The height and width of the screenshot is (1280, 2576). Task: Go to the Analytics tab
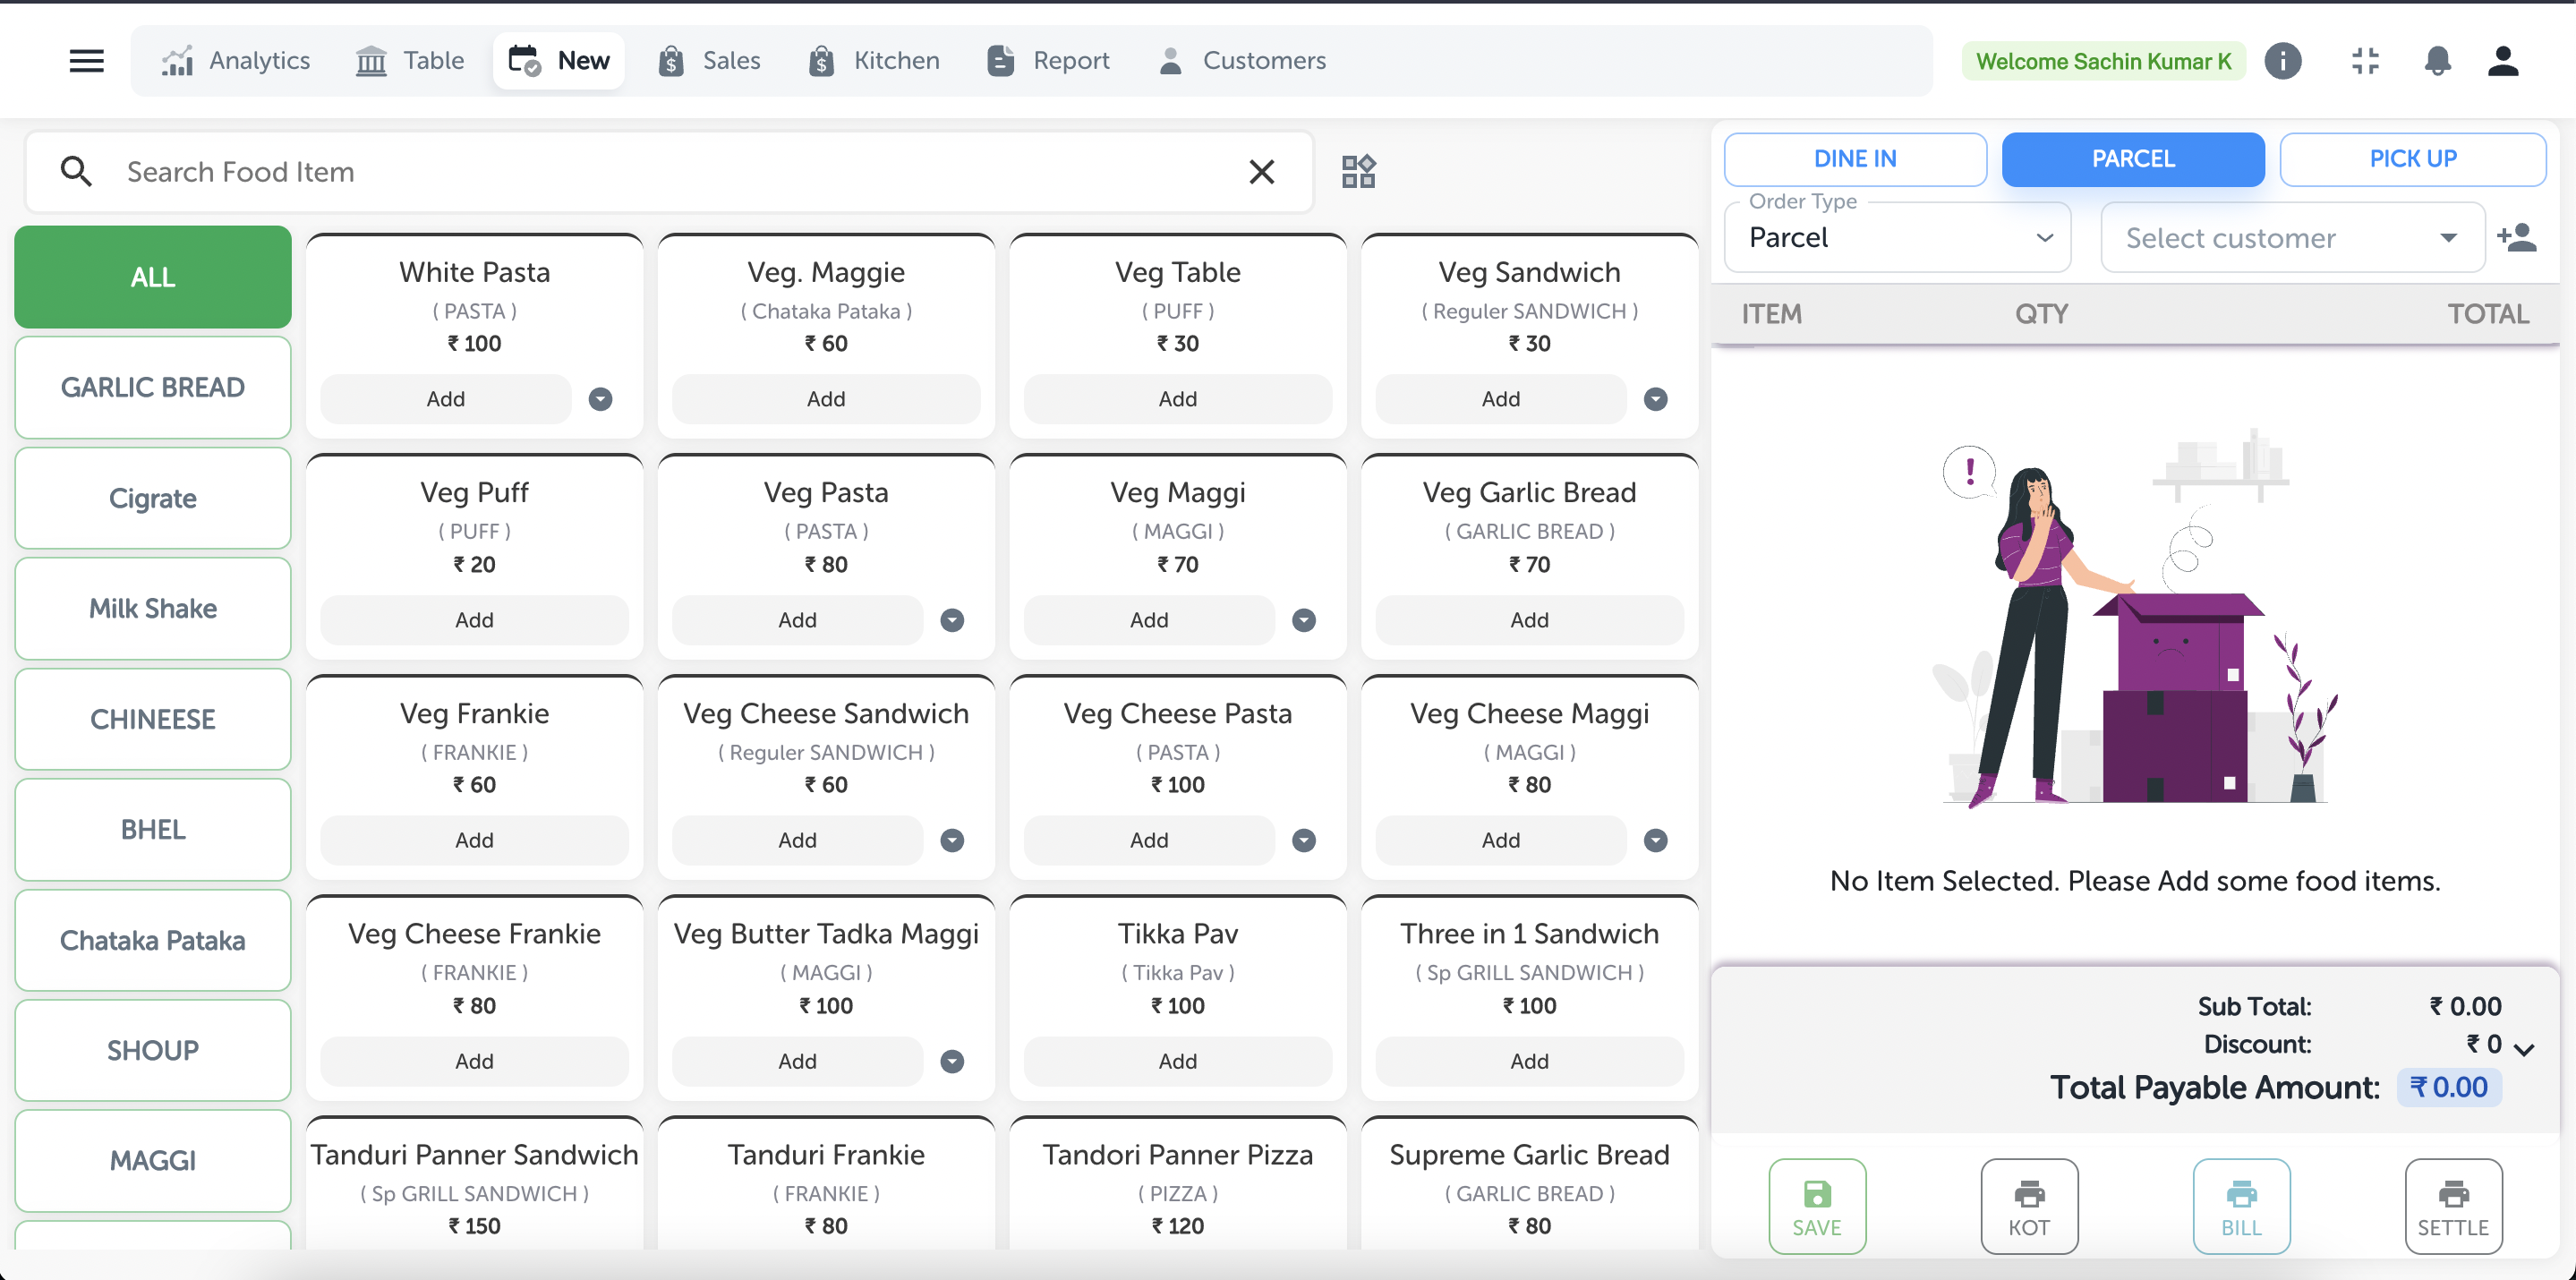236,61
